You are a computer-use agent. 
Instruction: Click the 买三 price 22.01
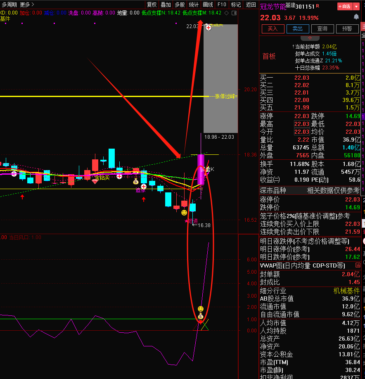pyautogui.click(x=302, y=92)
